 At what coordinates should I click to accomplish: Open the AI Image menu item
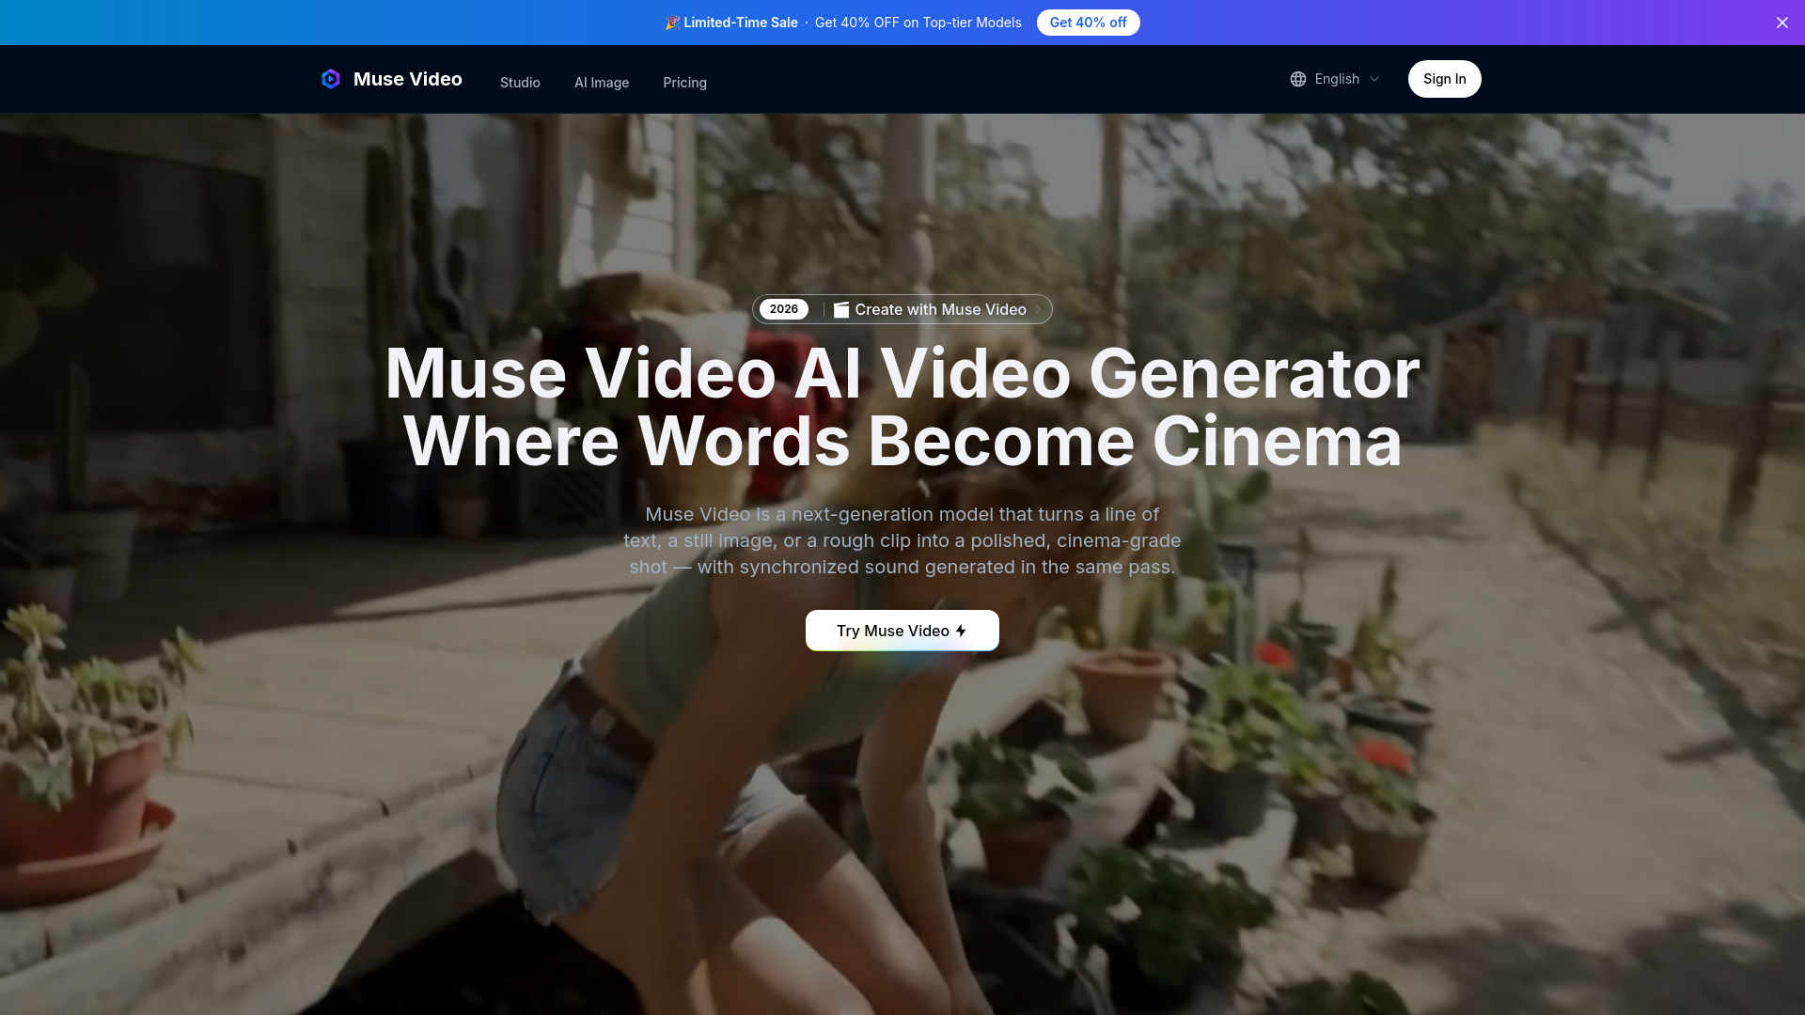tap(602, 83)
